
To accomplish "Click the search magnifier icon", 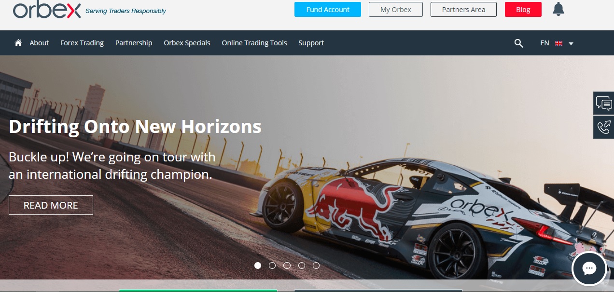I will tap(519, 43).
